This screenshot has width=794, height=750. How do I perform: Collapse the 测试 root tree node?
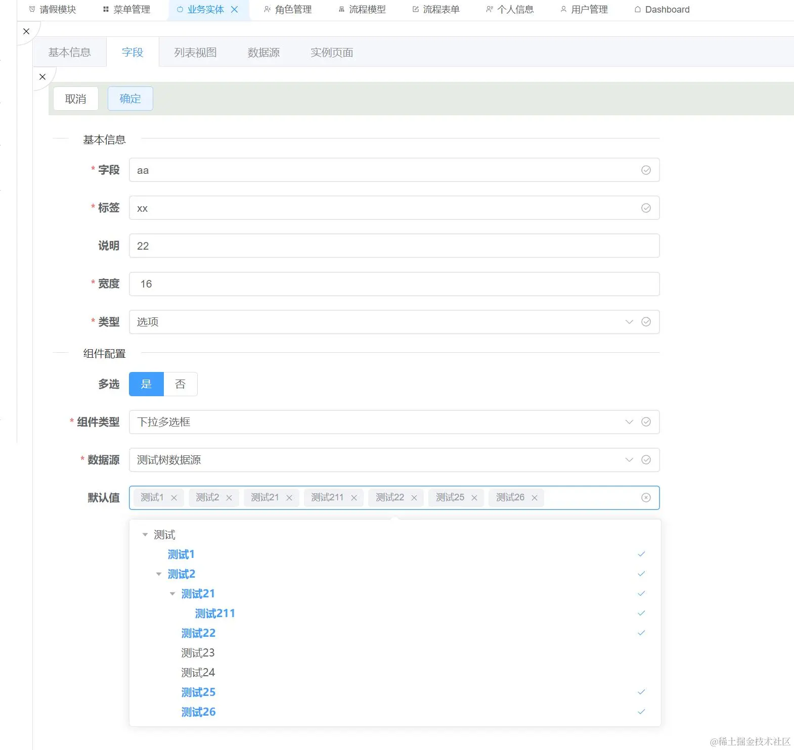click(x=145, y=535)
